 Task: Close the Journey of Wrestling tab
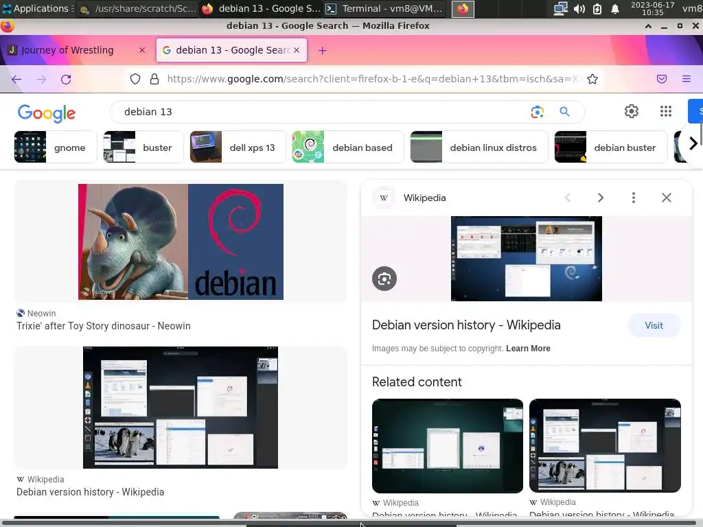click(142, 50)
